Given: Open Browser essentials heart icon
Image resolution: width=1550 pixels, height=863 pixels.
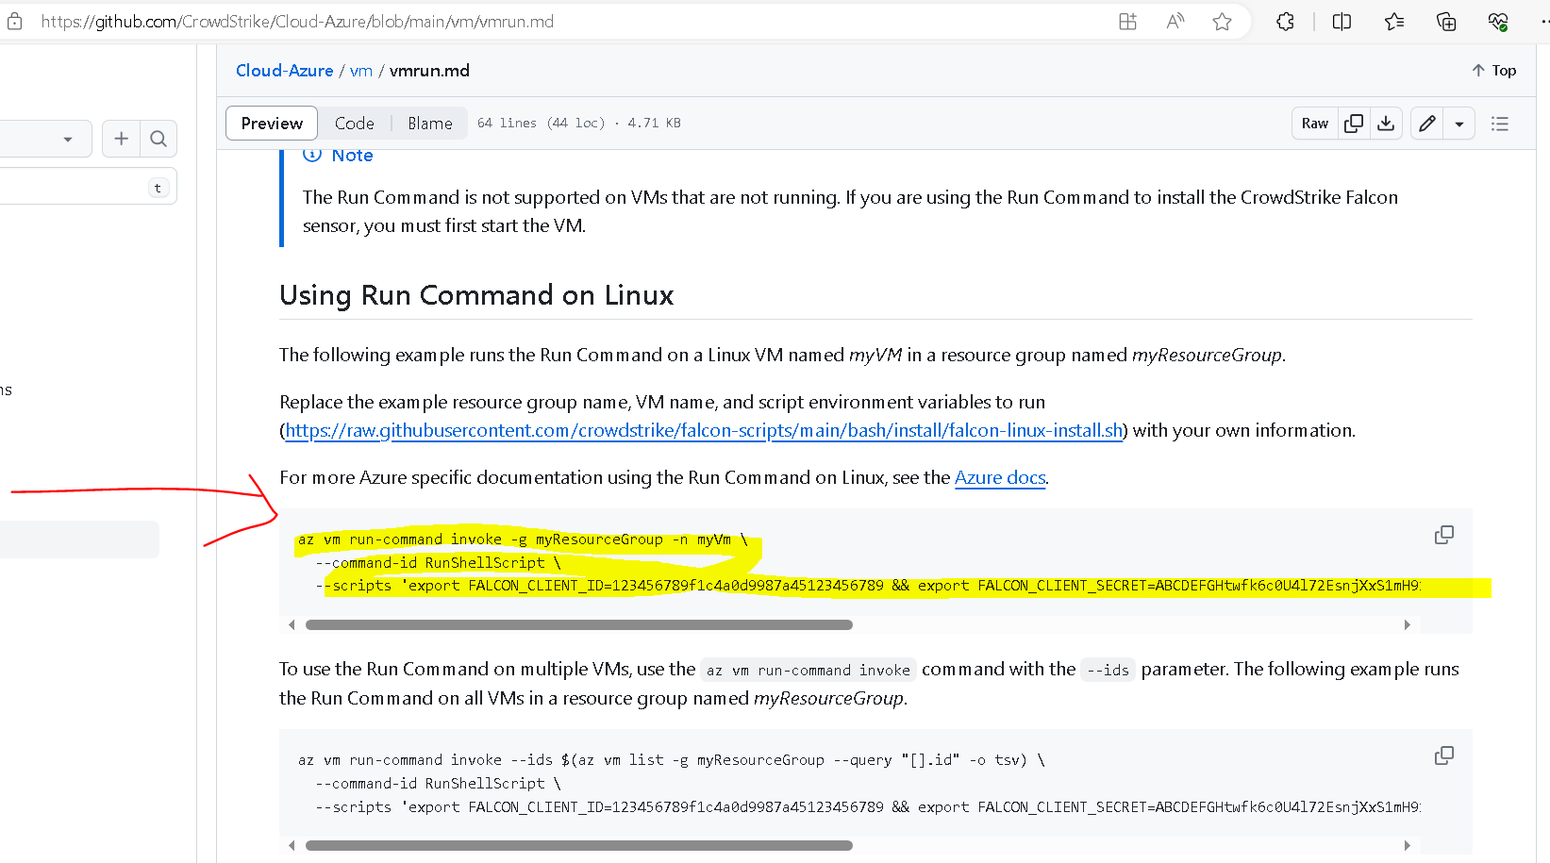Looking at the screenshot, I should (1498, 21).
